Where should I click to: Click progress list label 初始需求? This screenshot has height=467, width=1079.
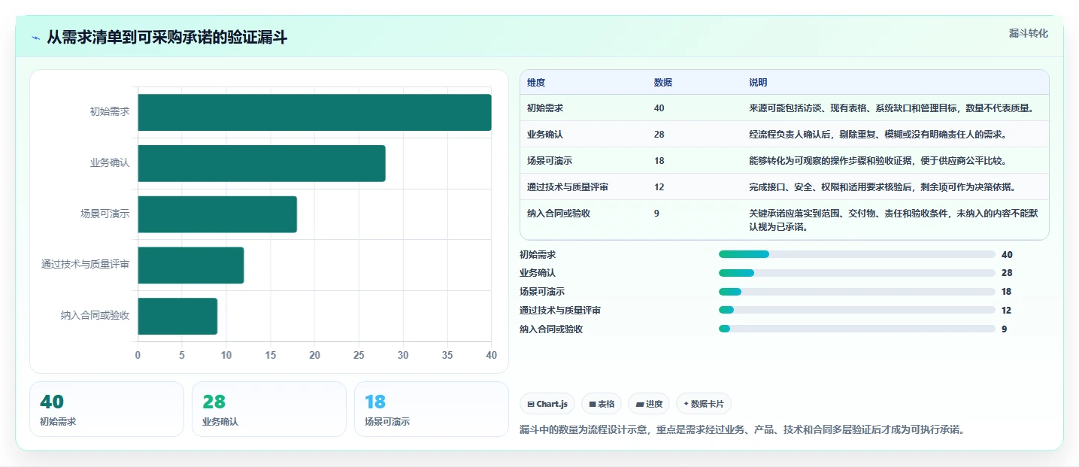(x=538, y=254)
